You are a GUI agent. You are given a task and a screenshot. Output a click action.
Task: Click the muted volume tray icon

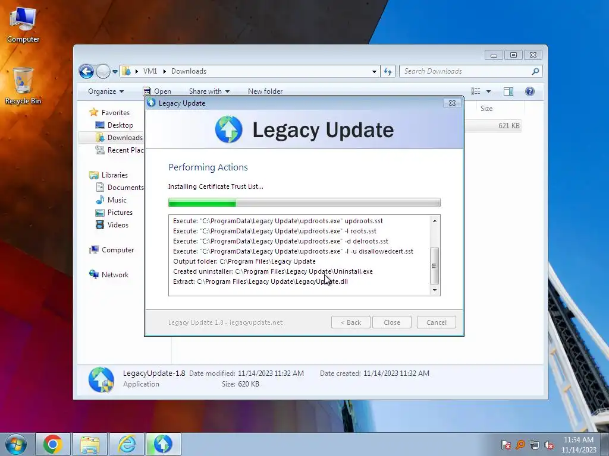tap(549, 445)
